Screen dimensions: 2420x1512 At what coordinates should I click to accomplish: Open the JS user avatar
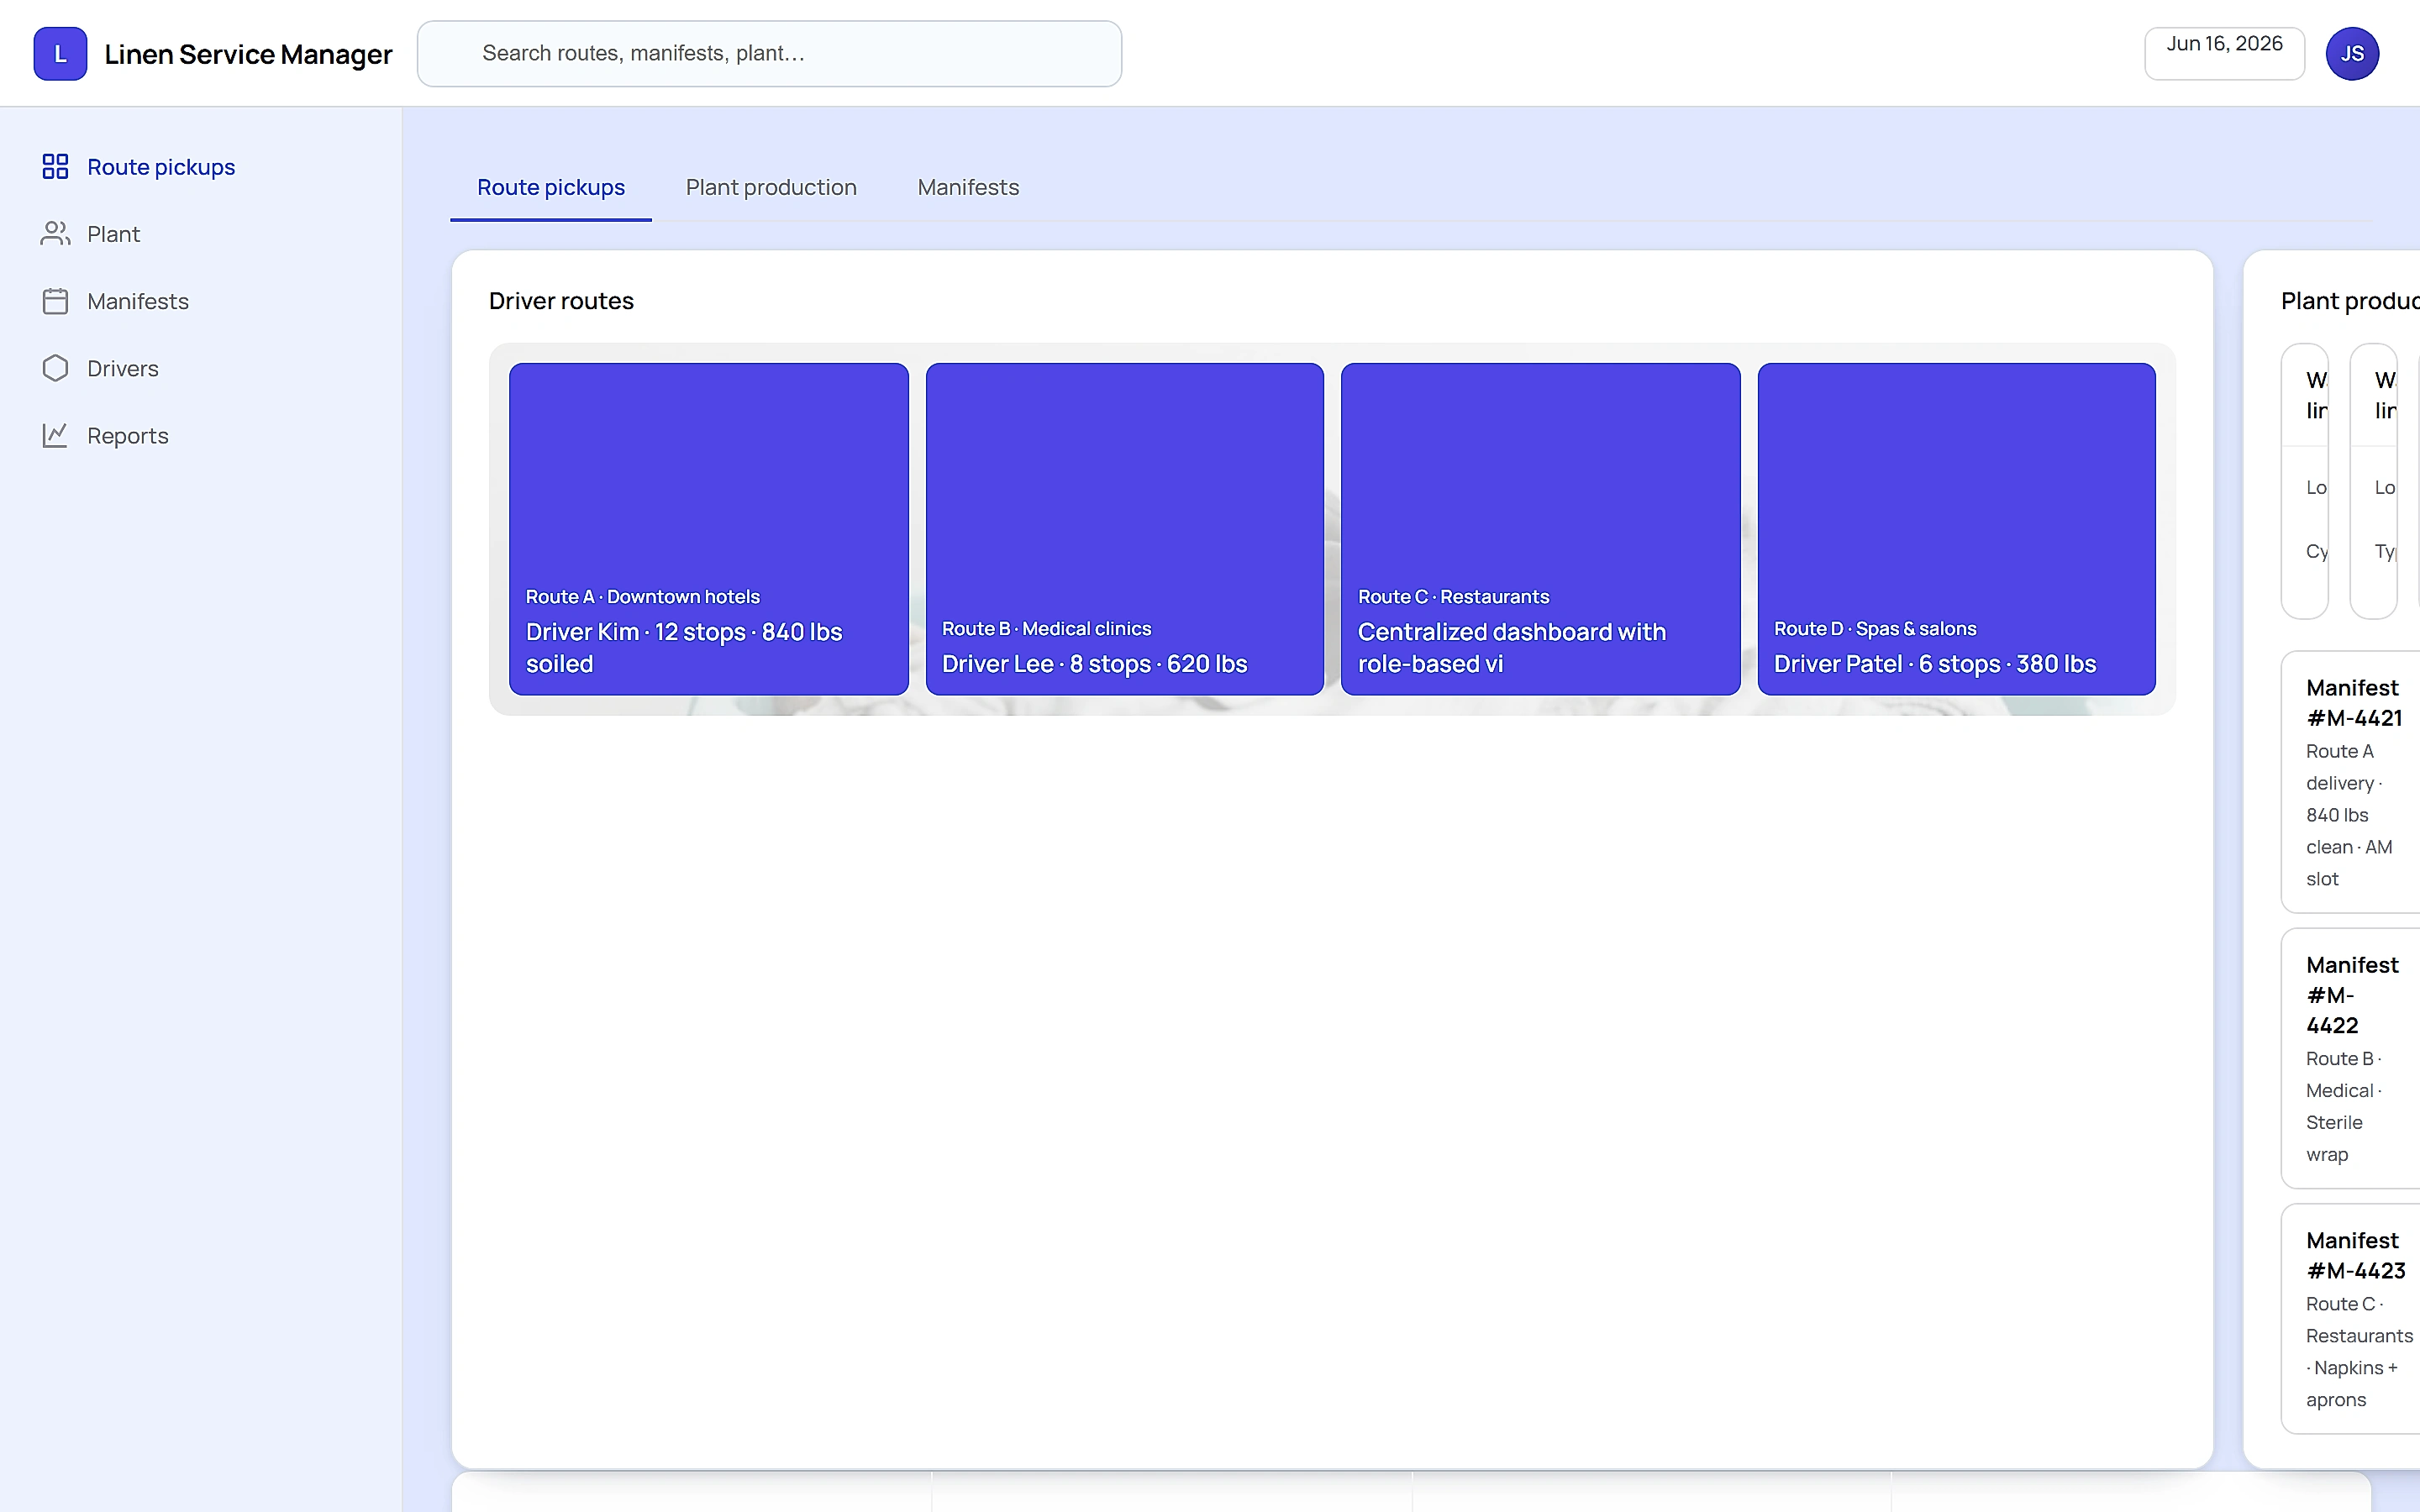click(x=2352, y=54)
